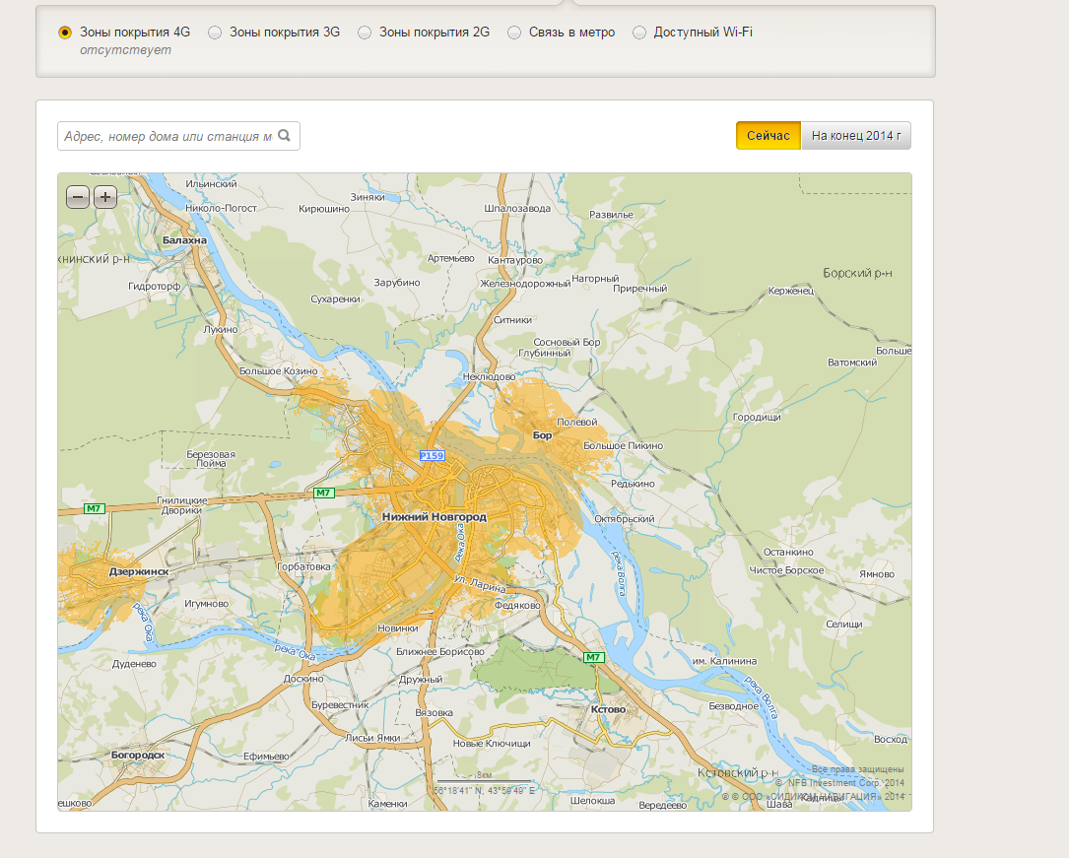Image resolution: width=1069 pixels, height=858 pixels.
Task: Click the 'Федяково' map label
Action: [517, 605]
